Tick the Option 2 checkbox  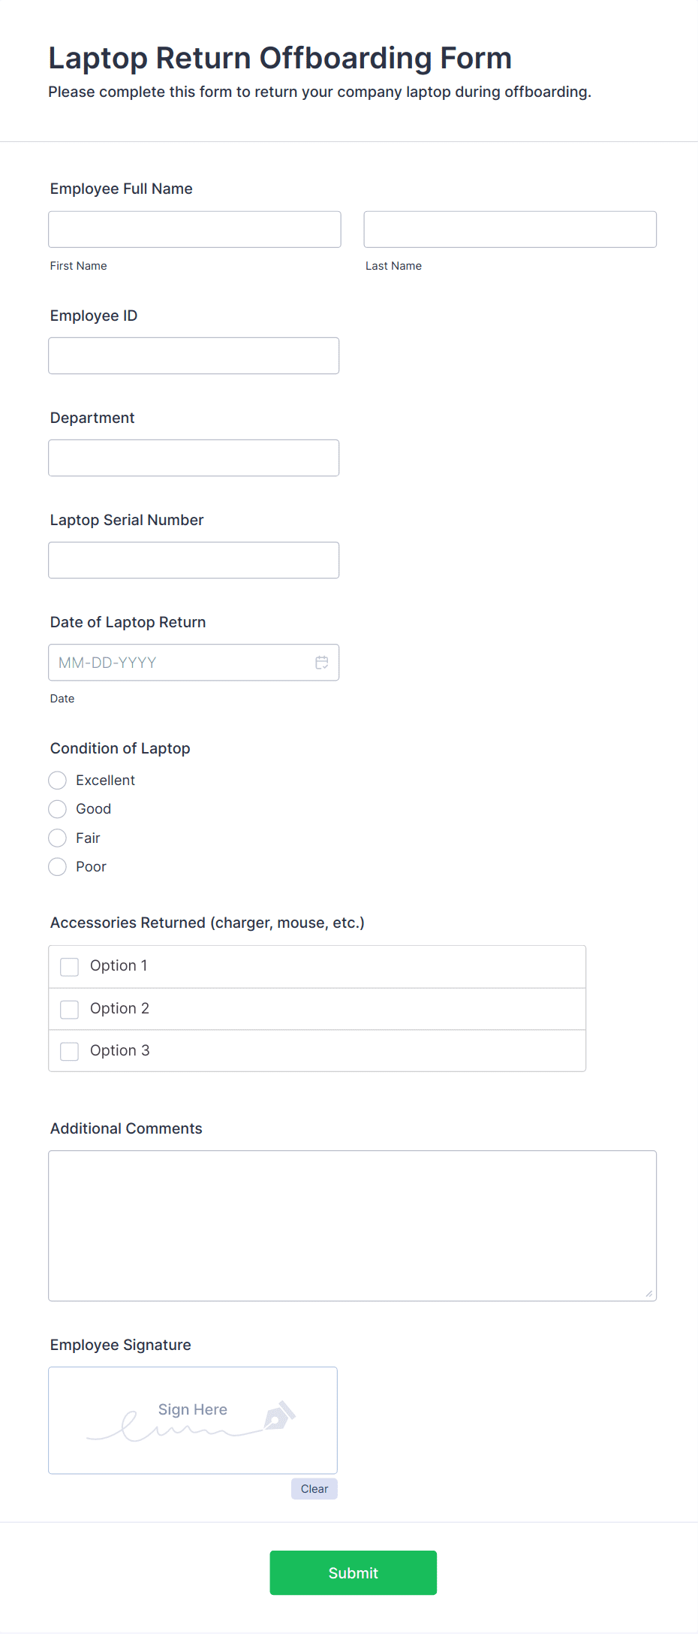(70, 1009)
